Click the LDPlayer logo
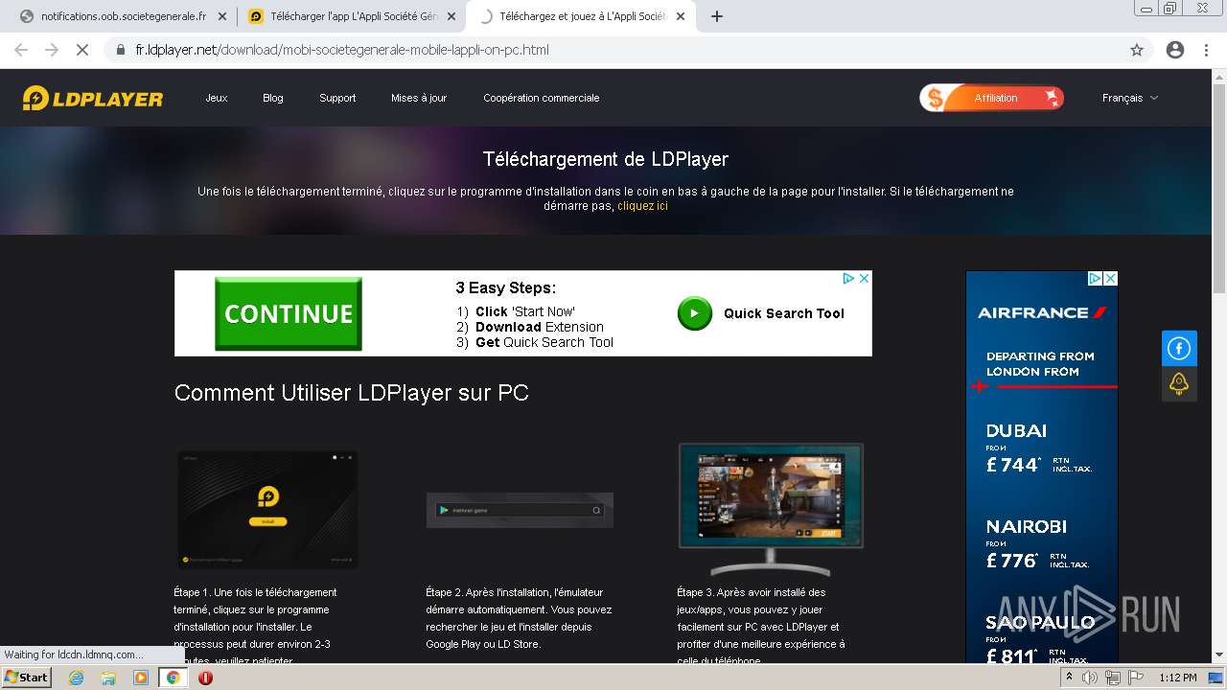 pyautogui.click(x=93, y=98)
